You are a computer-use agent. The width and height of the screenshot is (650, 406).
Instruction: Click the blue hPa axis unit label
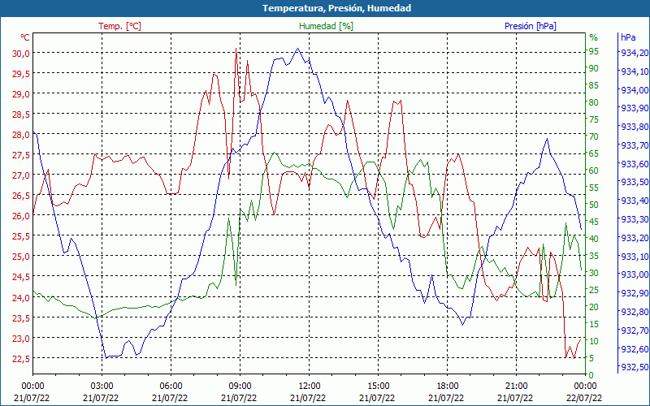click(628, 37)
